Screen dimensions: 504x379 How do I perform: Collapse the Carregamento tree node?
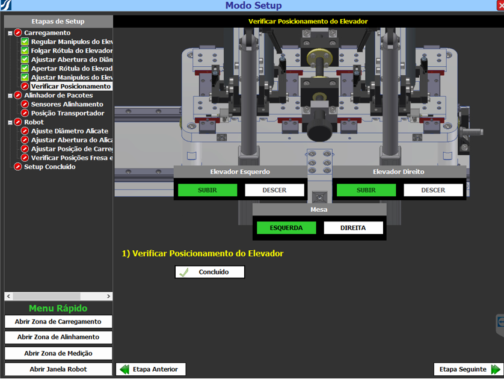(10, 33)
